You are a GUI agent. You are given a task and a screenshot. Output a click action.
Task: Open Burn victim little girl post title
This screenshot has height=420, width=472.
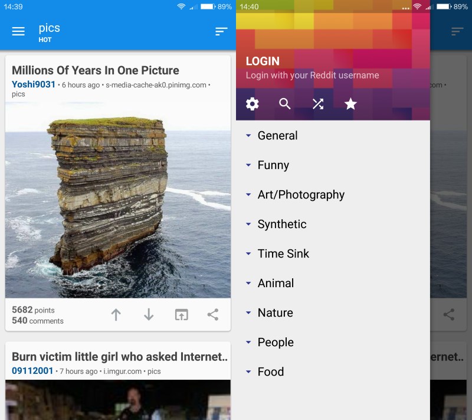point(120,357)
